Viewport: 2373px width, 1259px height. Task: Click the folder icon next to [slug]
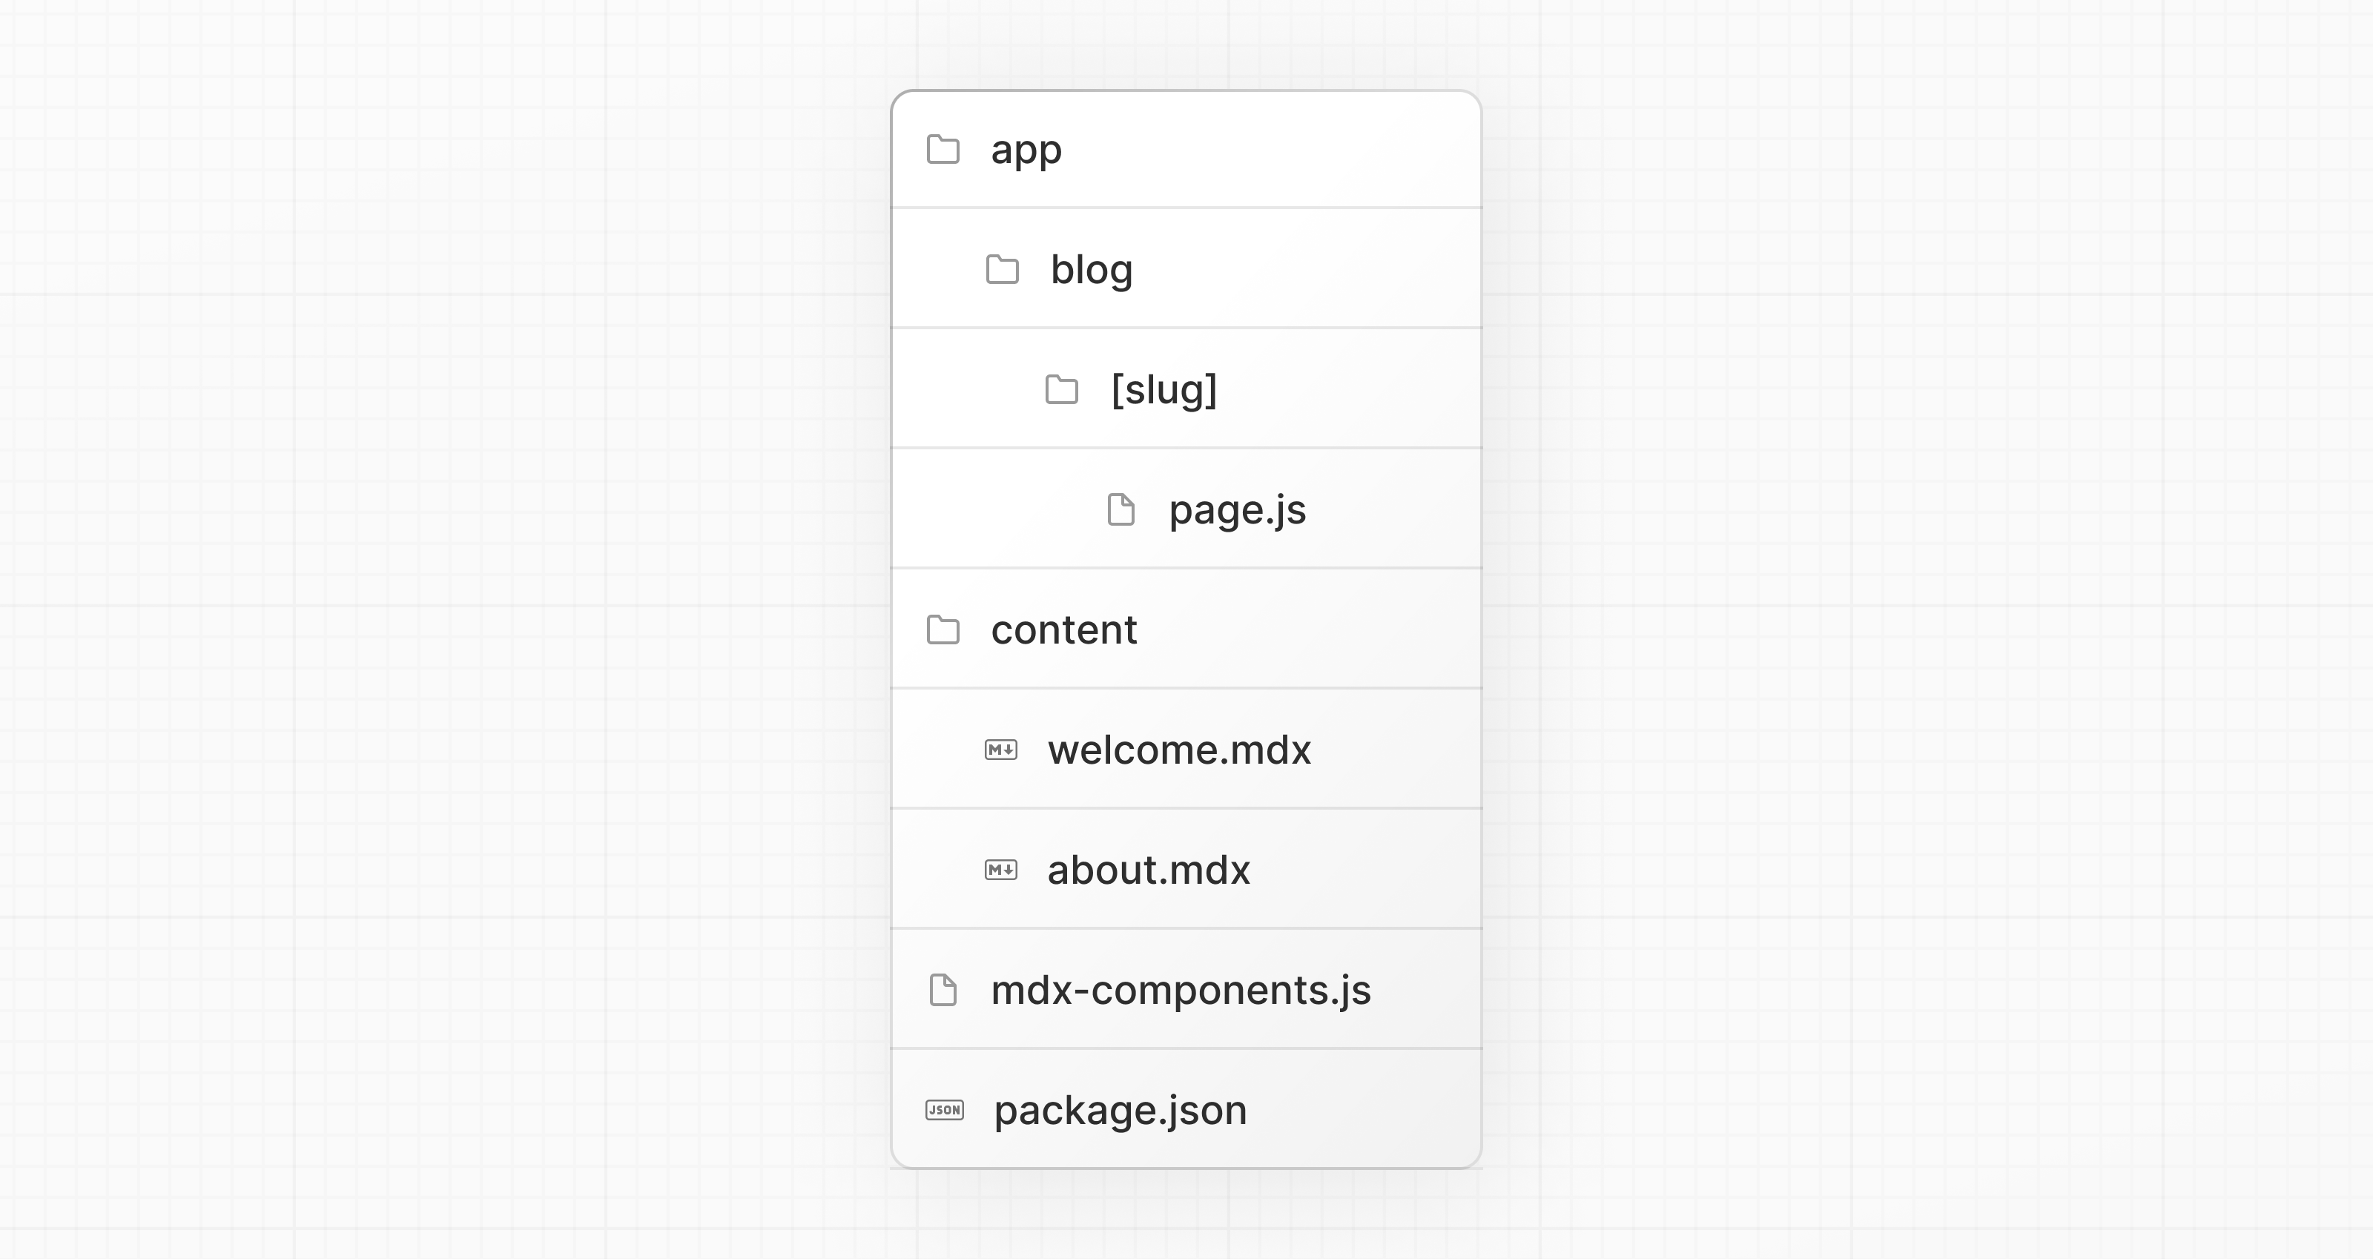1061,389
